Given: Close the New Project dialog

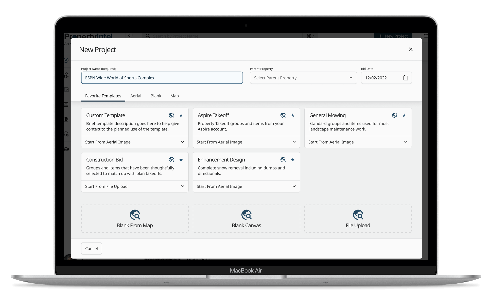Looking at the screenshot, I should (x=411, y=49).
